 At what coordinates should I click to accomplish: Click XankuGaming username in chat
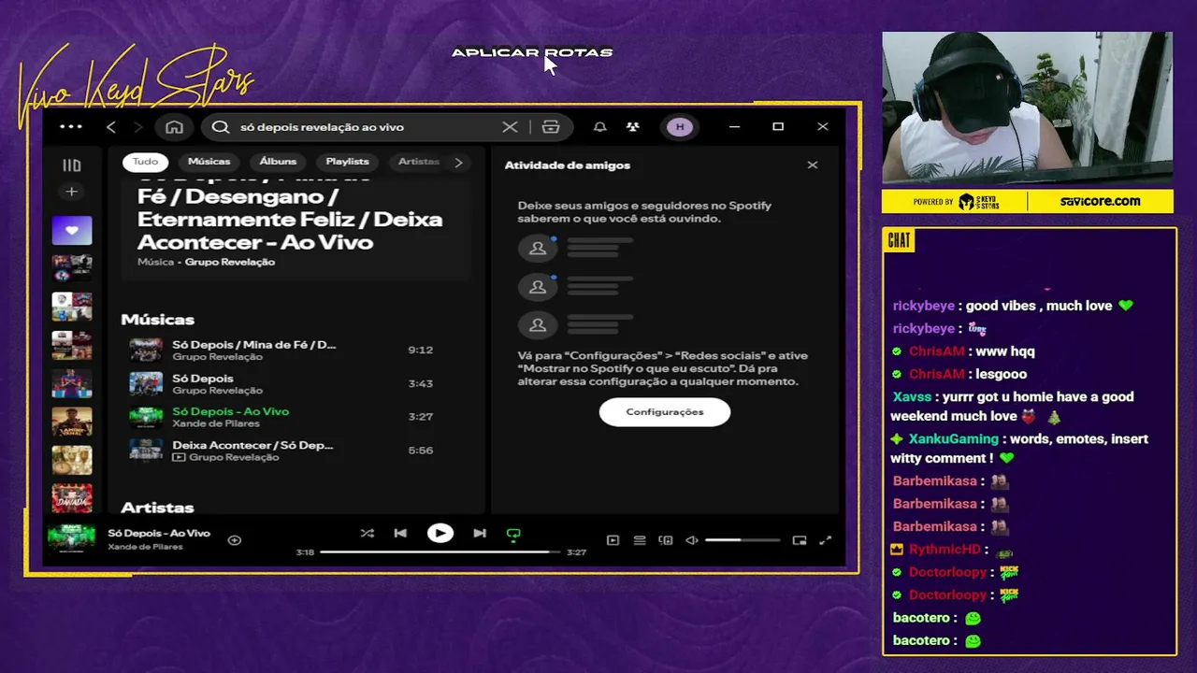(954, 438)
